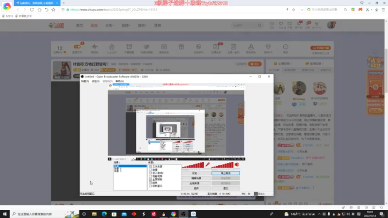Open the 设定(S) menu in OBS
The height and width of the screenshot is (218, 388).
point(96,81)
